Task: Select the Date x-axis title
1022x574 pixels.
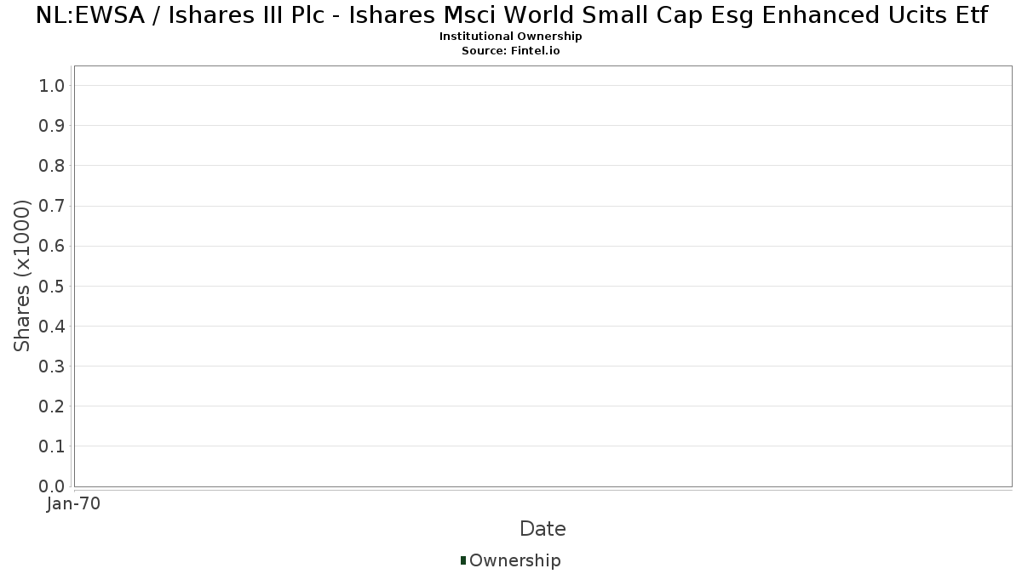Action: coord(543,529)
